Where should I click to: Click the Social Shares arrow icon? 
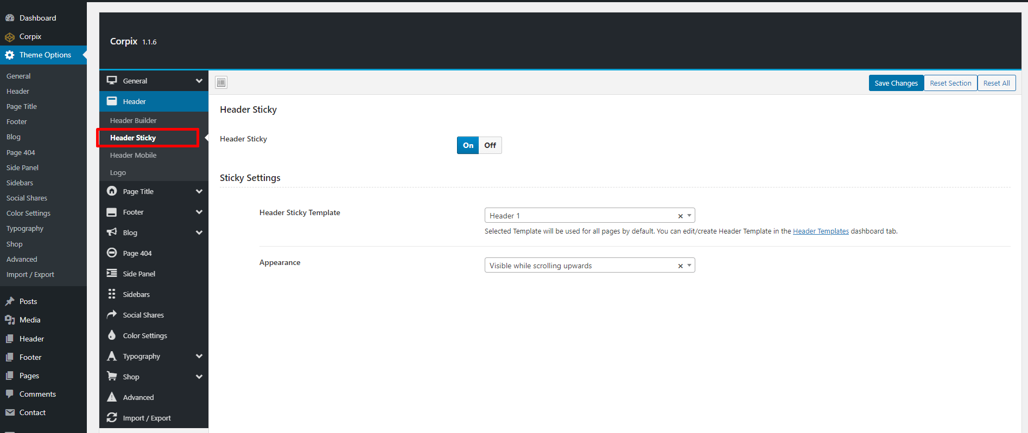coord(112,314)
